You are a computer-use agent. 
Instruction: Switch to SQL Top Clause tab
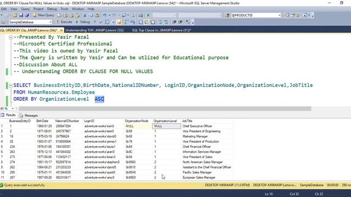point(161,30)
